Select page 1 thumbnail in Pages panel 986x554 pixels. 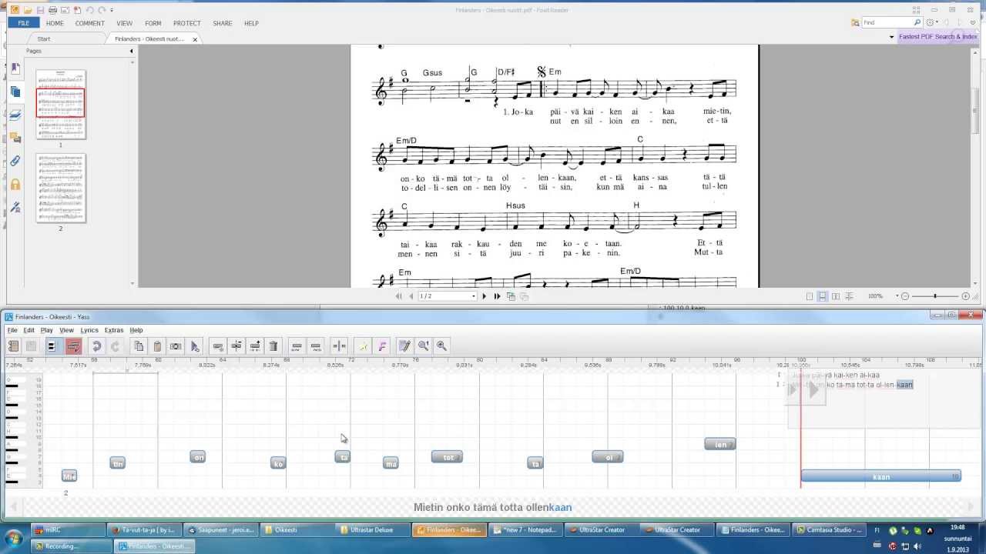[x=60, y=105]
